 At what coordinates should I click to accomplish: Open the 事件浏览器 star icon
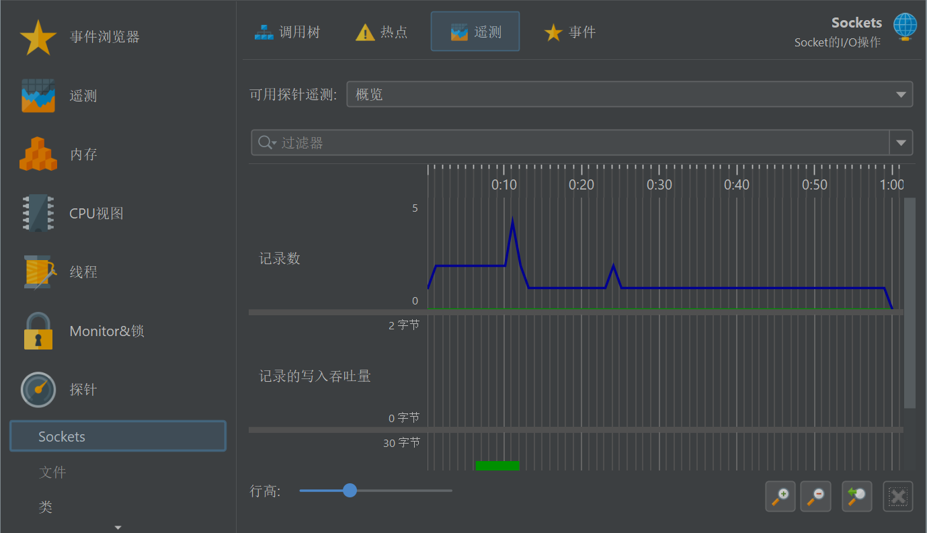(x=38, y=38)
